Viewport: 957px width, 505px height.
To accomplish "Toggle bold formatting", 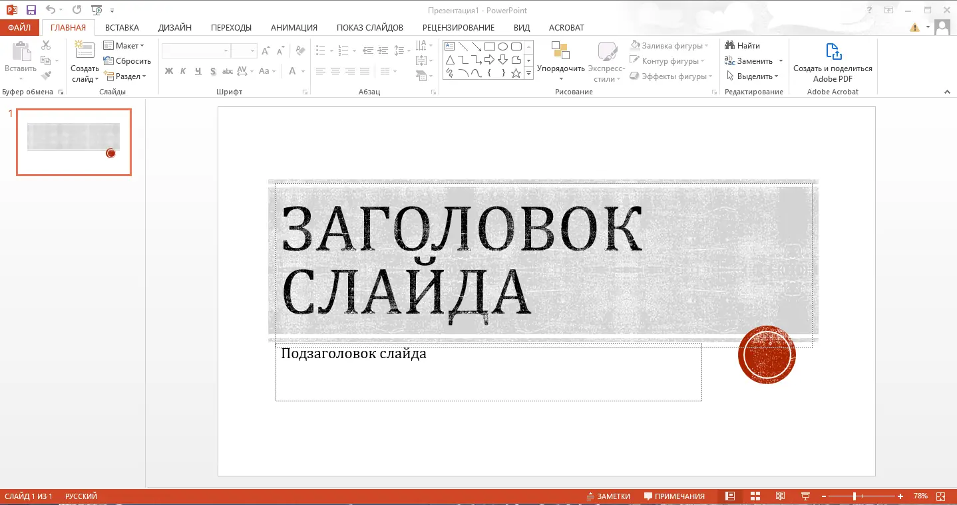I will coord(168,71).
